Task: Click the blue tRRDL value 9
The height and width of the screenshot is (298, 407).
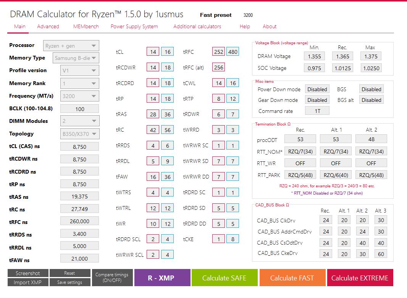Action: pos(168,161)
